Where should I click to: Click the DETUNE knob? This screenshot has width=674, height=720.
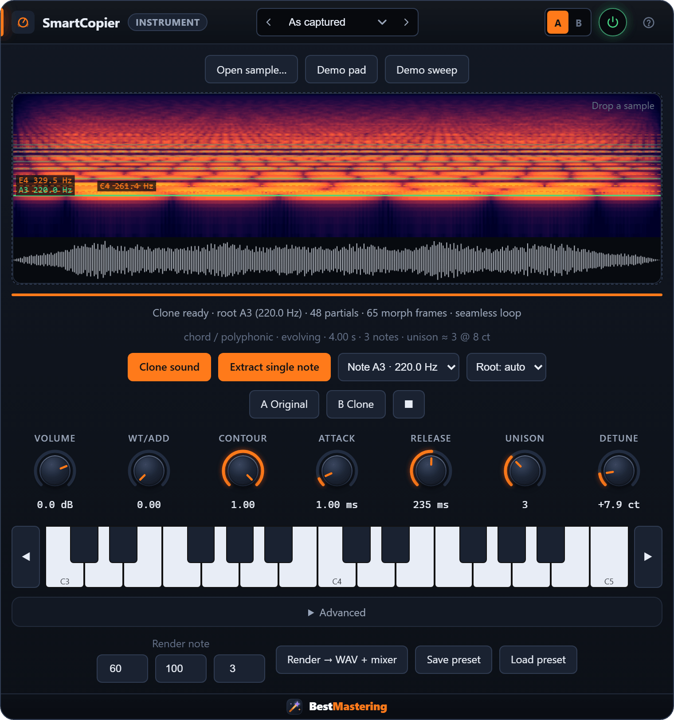tap(619, 470)
